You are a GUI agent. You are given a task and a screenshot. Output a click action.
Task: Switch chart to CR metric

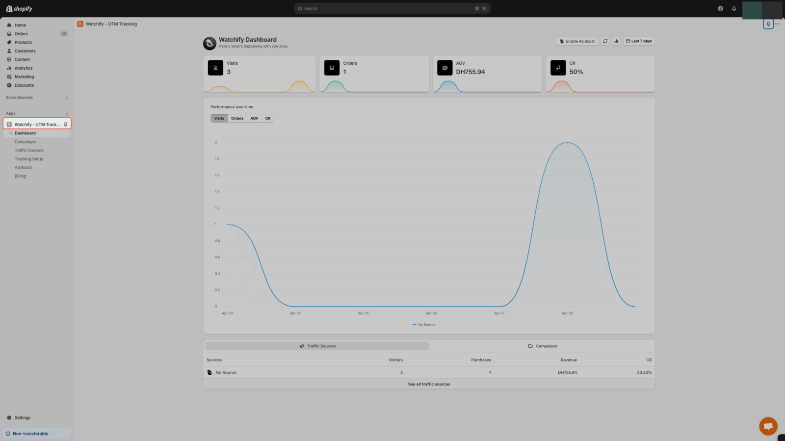268,118
